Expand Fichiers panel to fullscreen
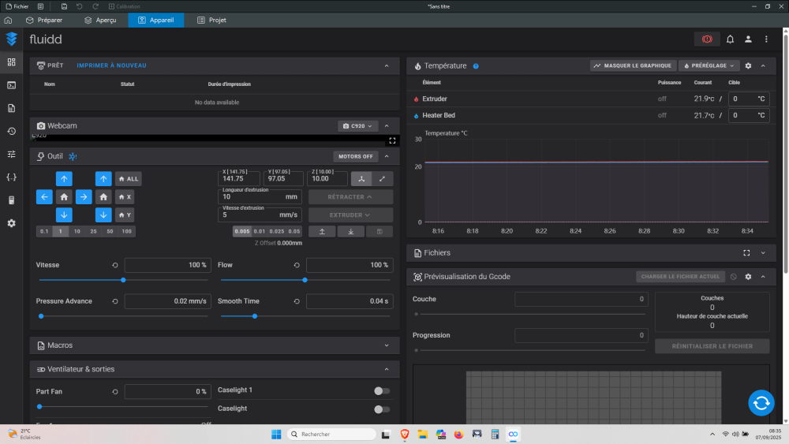Screen dimensions: 789x444 pos(746,253)
